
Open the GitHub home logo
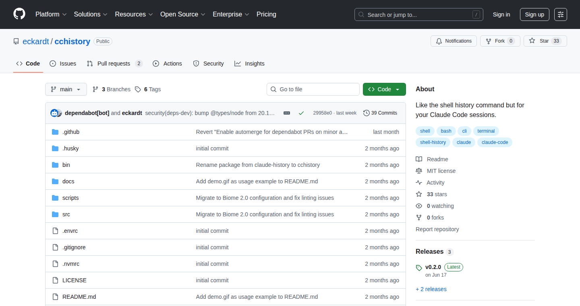click(x=19, y=14)
